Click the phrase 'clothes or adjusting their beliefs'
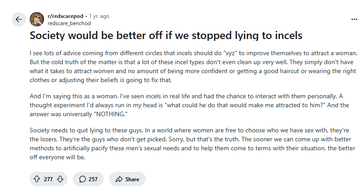 pos(72,80)
